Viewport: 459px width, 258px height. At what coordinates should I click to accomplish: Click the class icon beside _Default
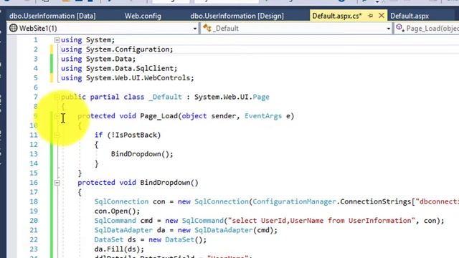pos(207,28)
